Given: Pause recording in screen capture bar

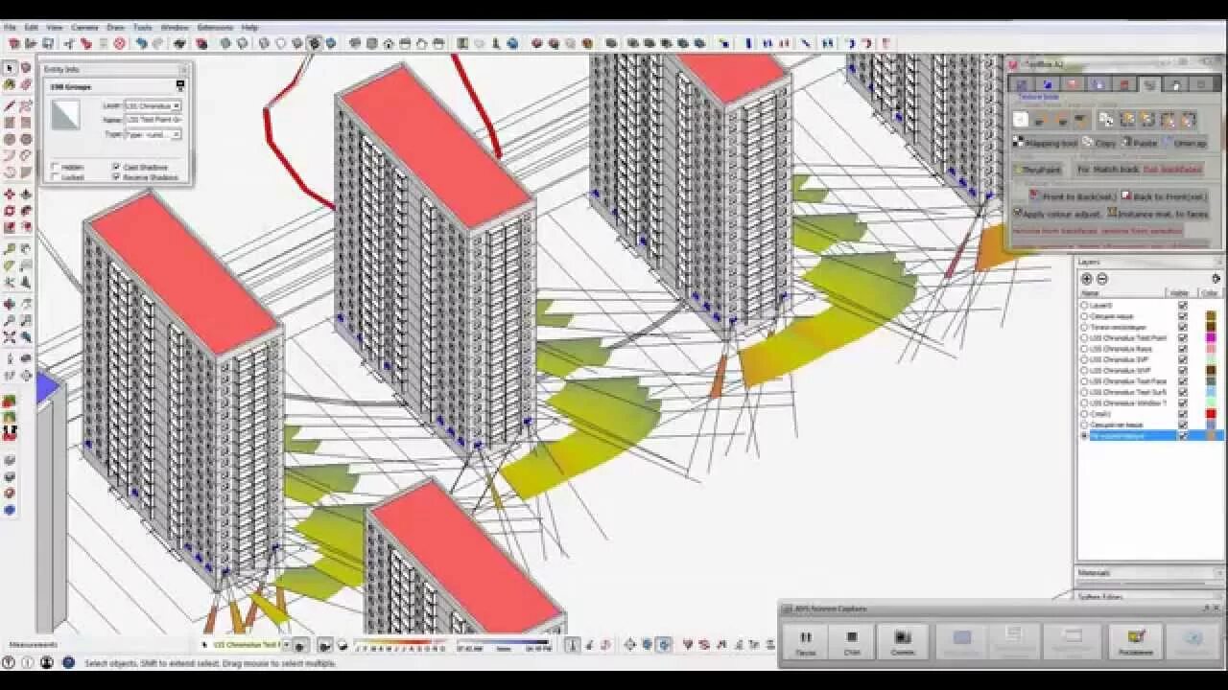Looking at the screenshot, I should point(806,641).
